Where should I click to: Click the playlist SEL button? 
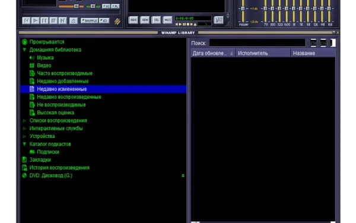pyautogui.click(x=156, y=20)
